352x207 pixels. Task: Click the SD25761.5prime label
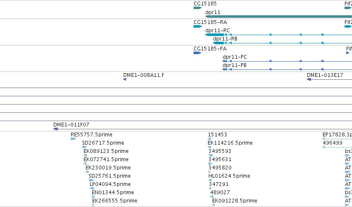coord(110,176)
